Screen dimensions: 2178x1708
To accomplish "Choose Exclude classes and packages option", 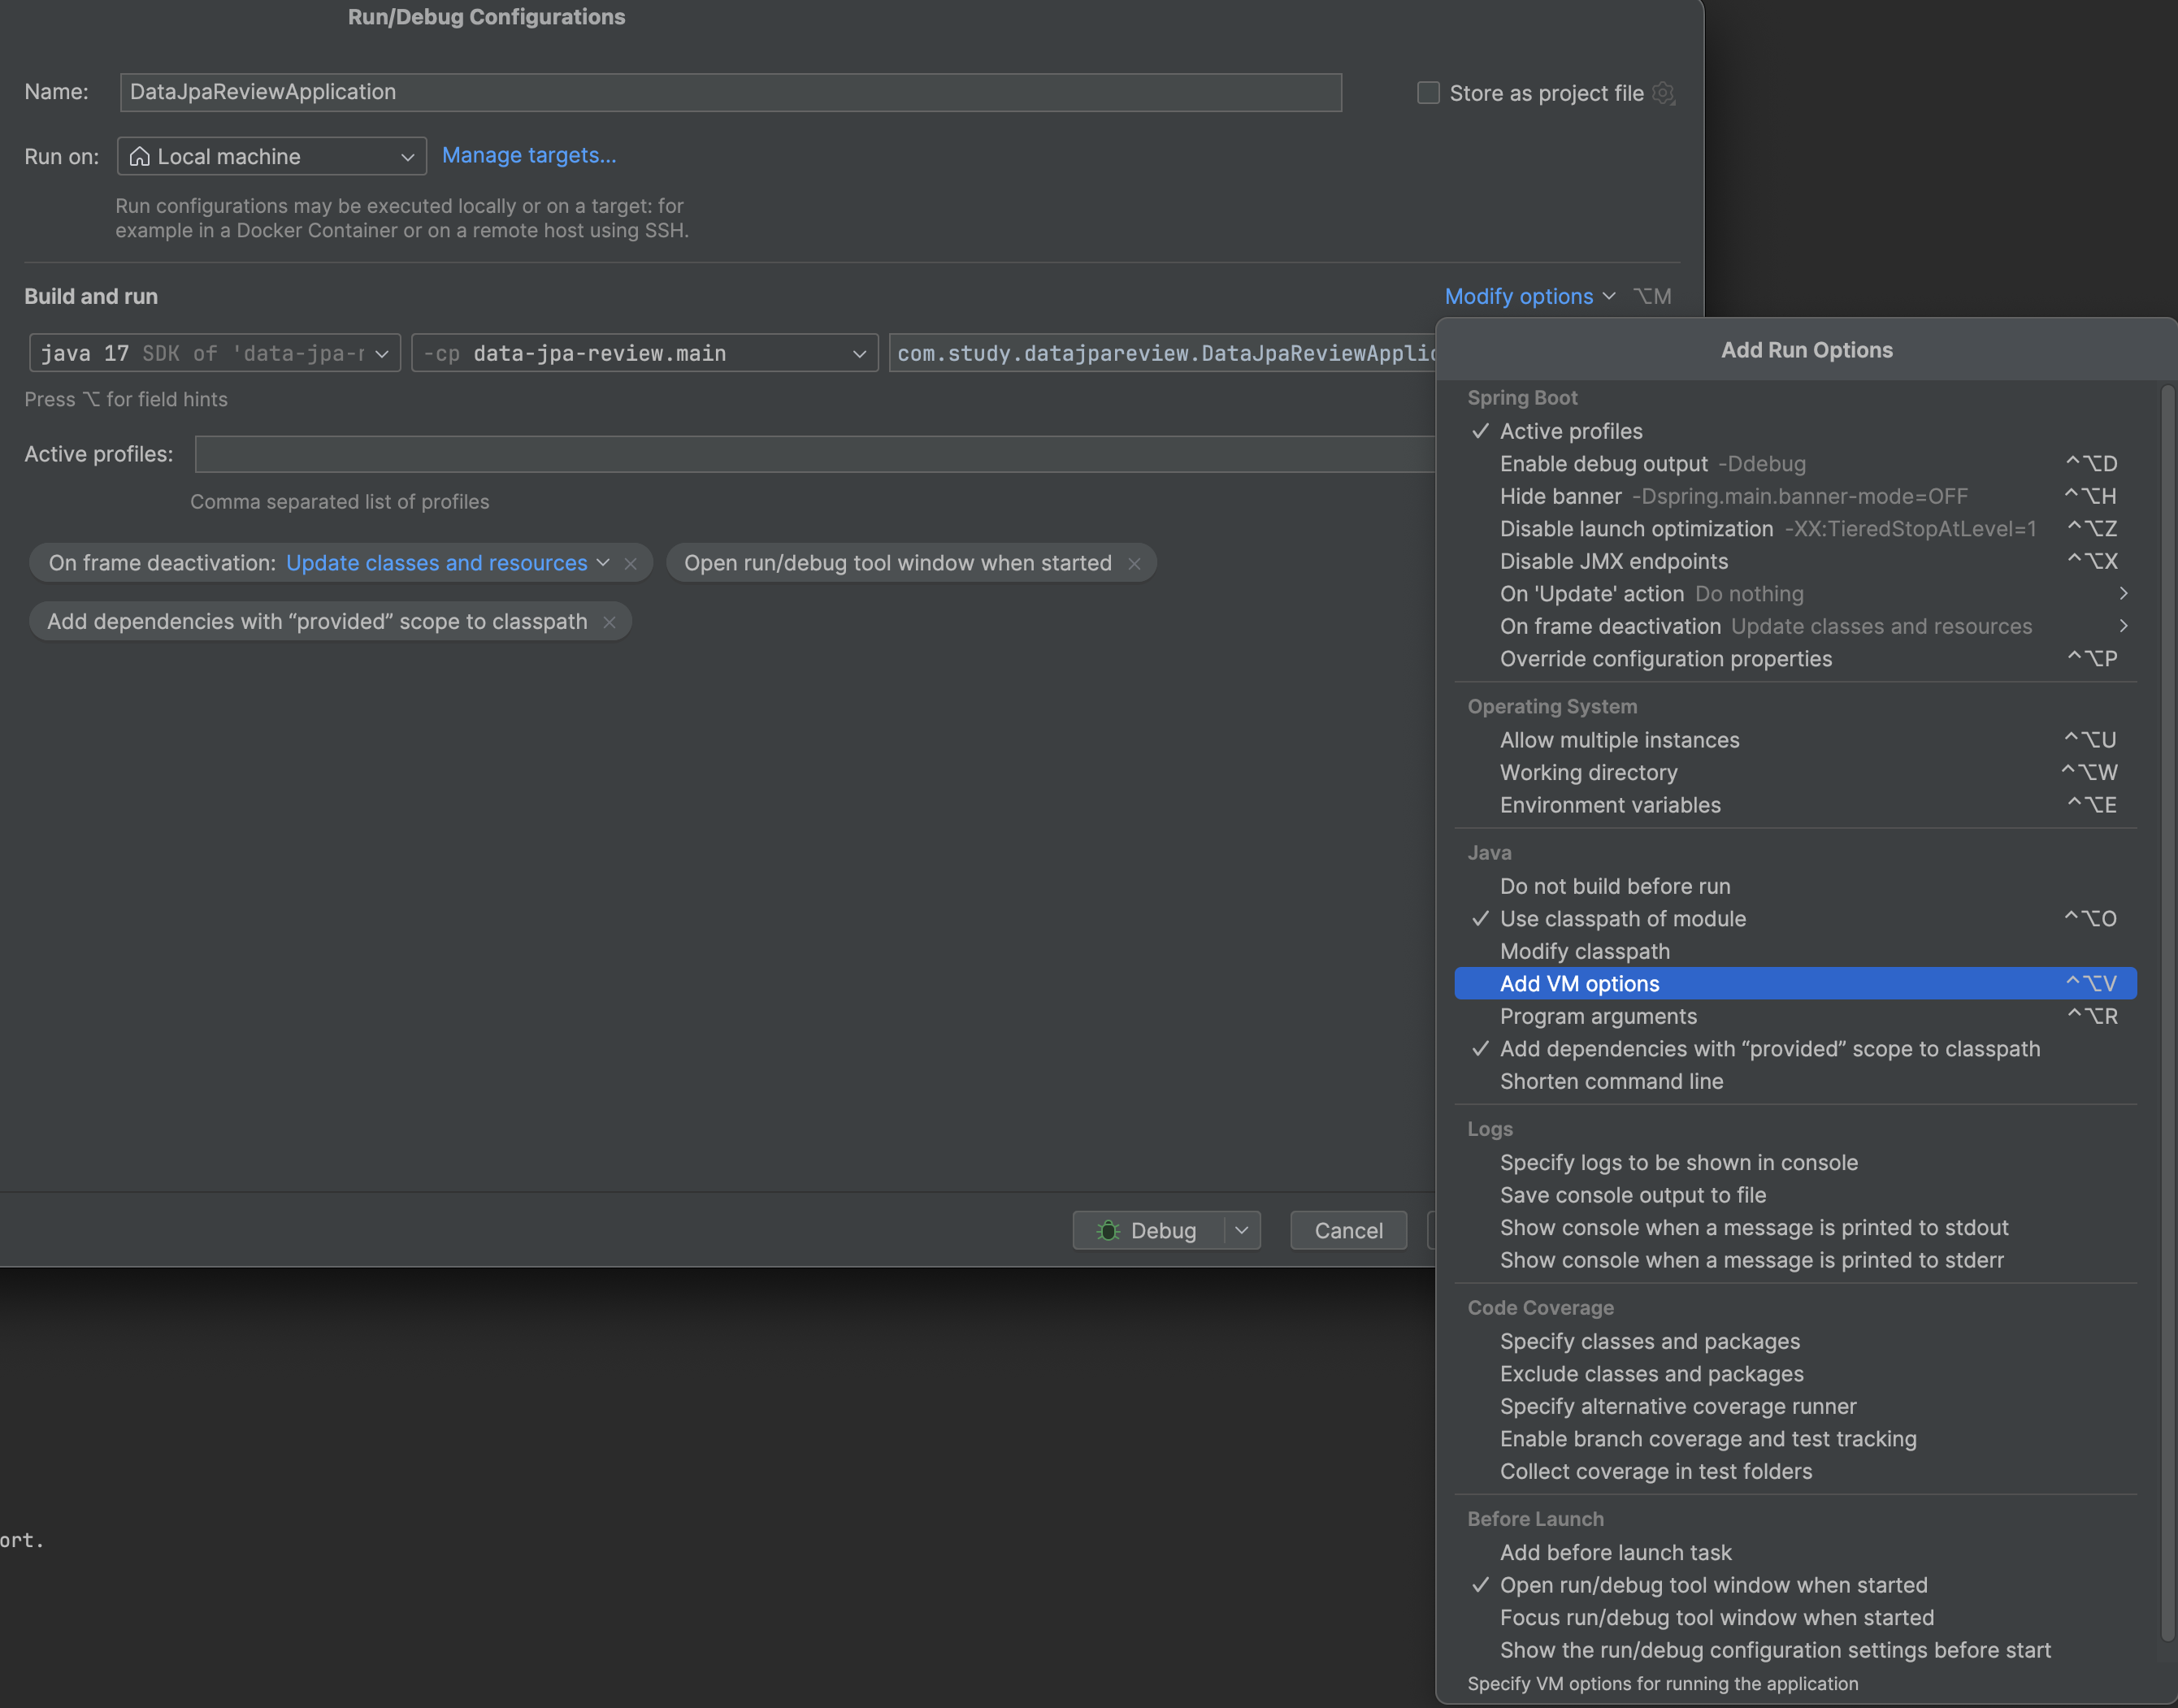I will click(x=1795, y=1374).
